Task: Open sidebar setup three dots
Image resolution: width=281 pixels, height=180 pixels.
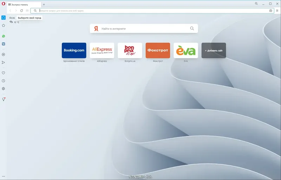Action: (x=4, y=176)
